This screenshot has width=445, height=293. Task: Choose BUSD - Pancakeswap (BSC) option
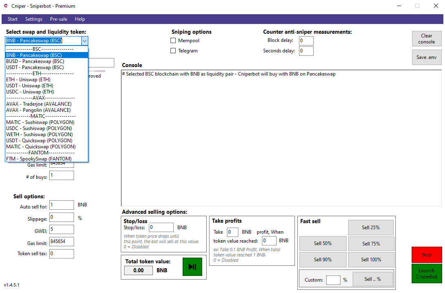click(x=46, y=61)
